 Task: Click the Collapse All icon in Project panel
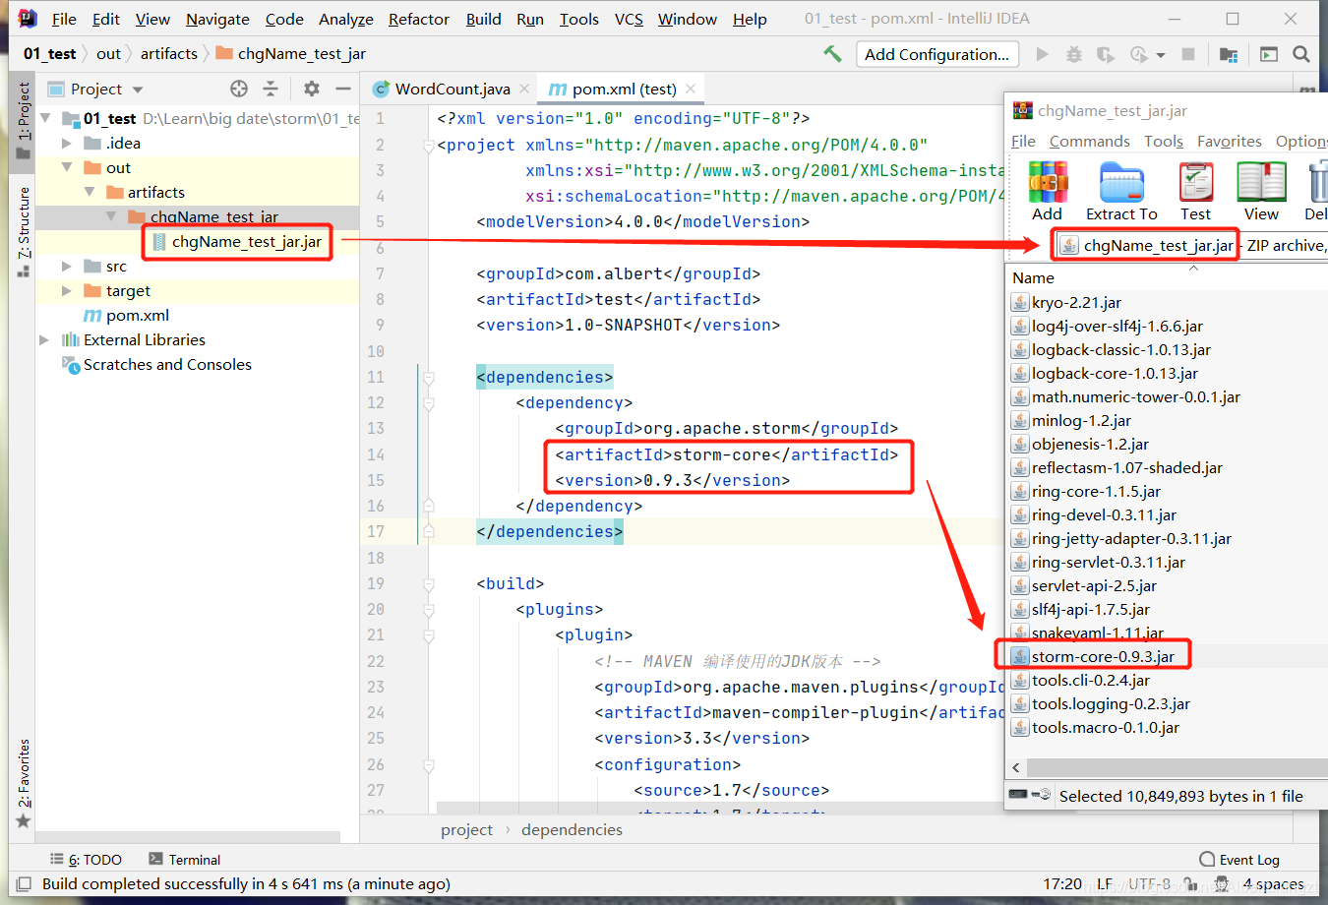[x=271, y=89]
